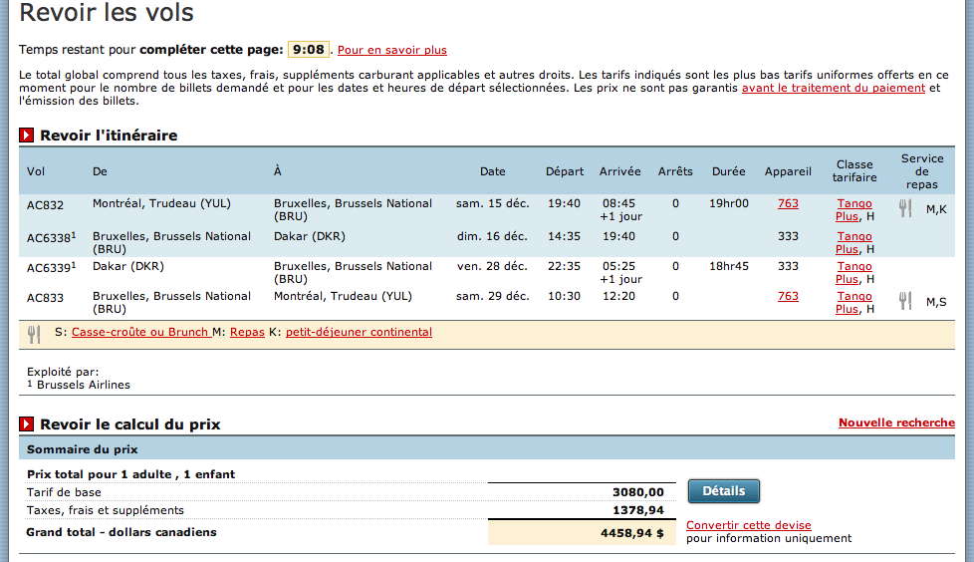Click the 9:08 remaining time box
The image size is (974, 562).
pos(309,49)
